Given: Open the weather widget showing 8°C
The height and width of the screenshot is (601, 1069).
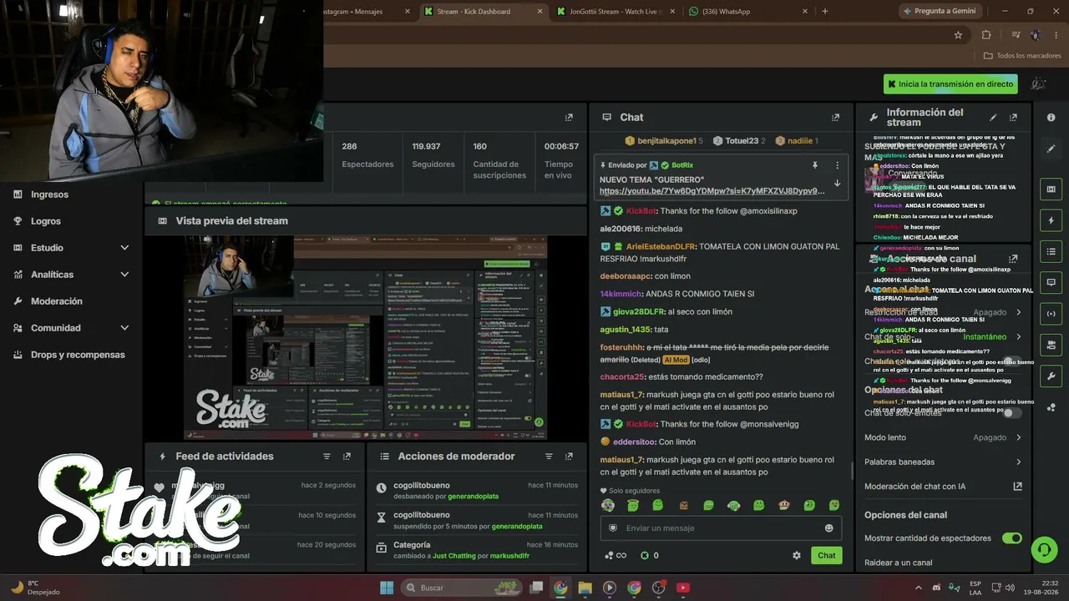Looking at the screenshot, I should 35,588.
